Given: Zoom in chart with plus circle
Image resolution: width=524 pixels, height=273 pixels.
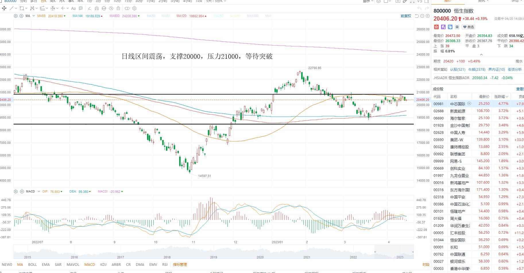Looking at the screenshot, I should coord(427,16).
